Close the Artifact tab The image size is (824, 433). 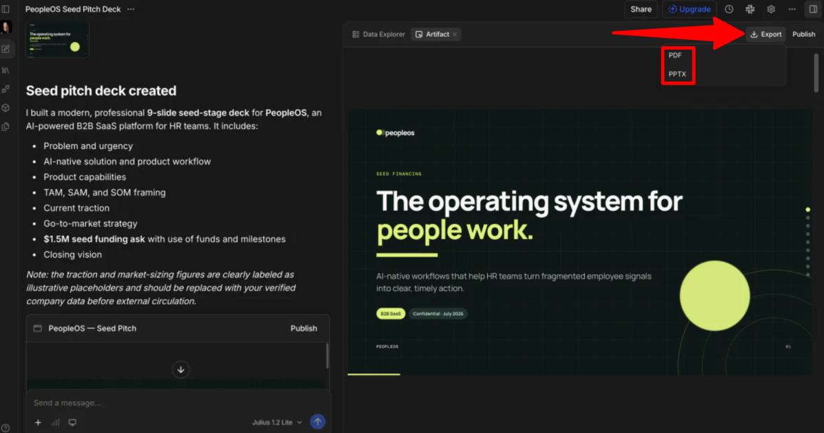[x=455, y=34]
